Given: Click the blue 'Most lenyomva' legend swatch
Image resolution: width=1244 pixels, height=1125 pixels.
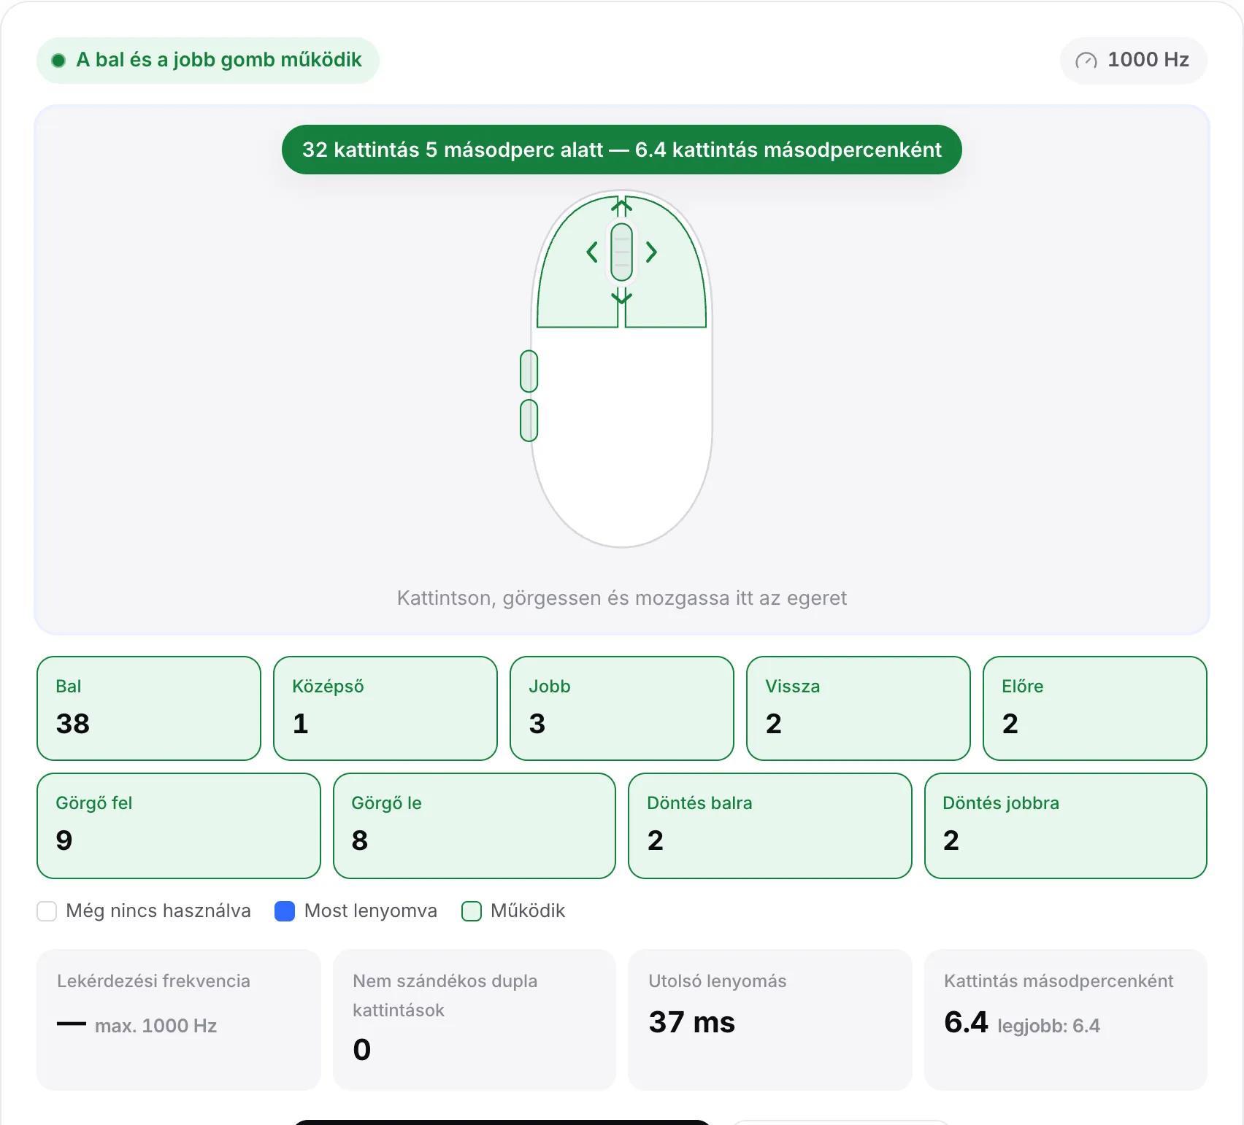Looking at the screenshot, I should coord(285,911).
